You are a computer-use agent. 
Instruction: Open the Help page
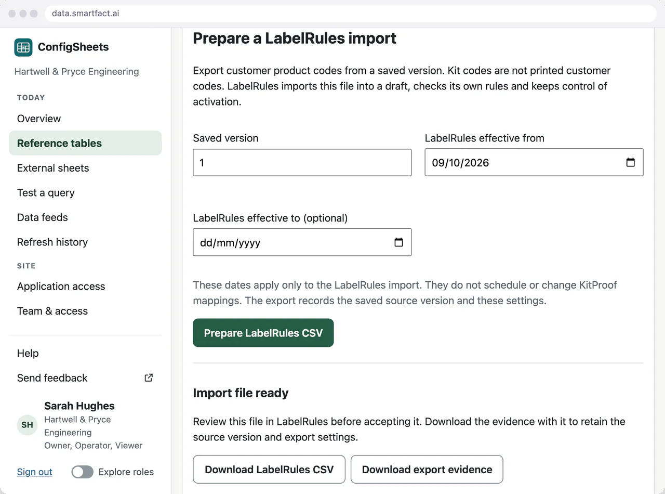85,353
